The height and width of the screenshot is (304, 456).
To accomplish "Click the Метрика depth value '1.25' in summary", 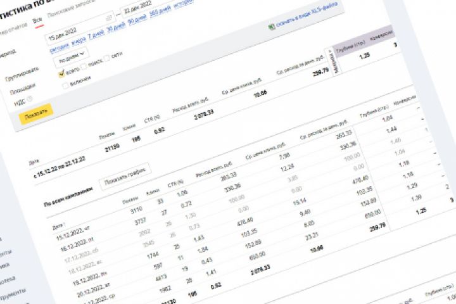I will [364, 56].
